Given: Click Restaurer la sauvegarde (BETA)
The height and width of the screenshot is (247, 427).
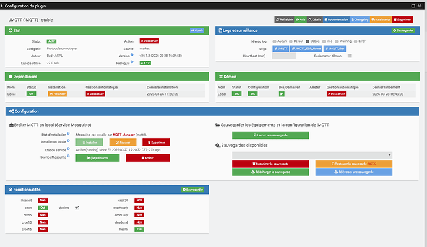Looking at the screenshot, I should 354,164.
